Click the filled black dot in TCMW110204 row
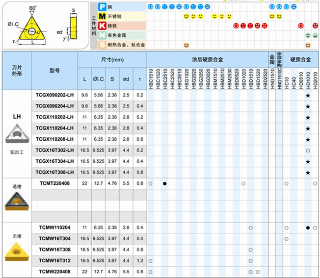Screen dimensions: 320x278 coord(308,228)
